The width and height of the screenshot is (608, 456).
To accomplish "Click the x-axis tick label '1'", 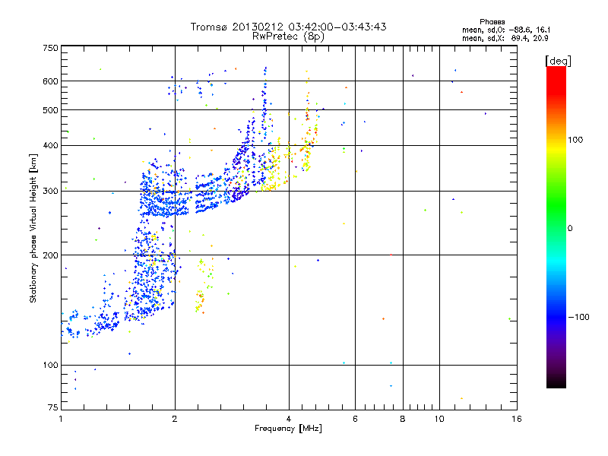I will (x=61, y=419).
